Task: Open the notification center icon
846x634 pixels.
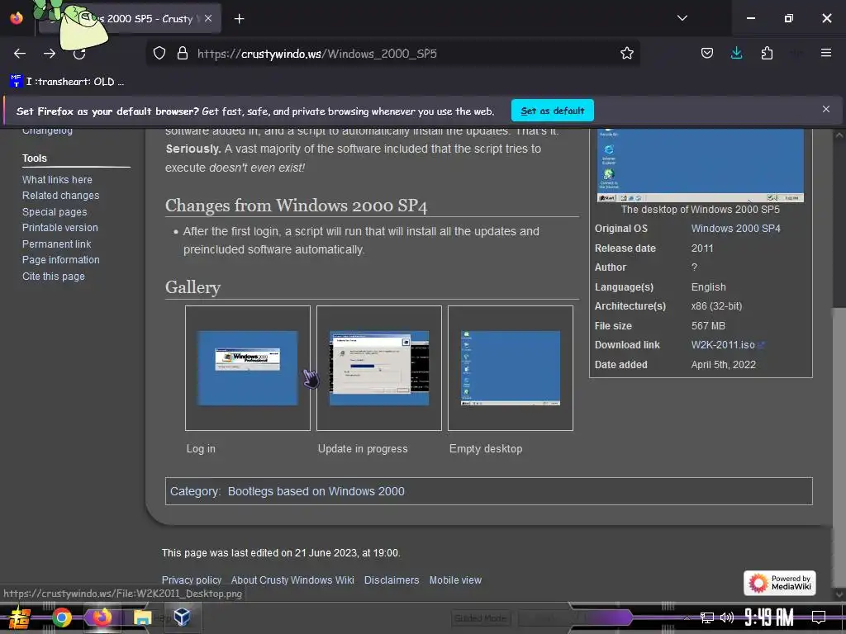Action: (819, 617)
